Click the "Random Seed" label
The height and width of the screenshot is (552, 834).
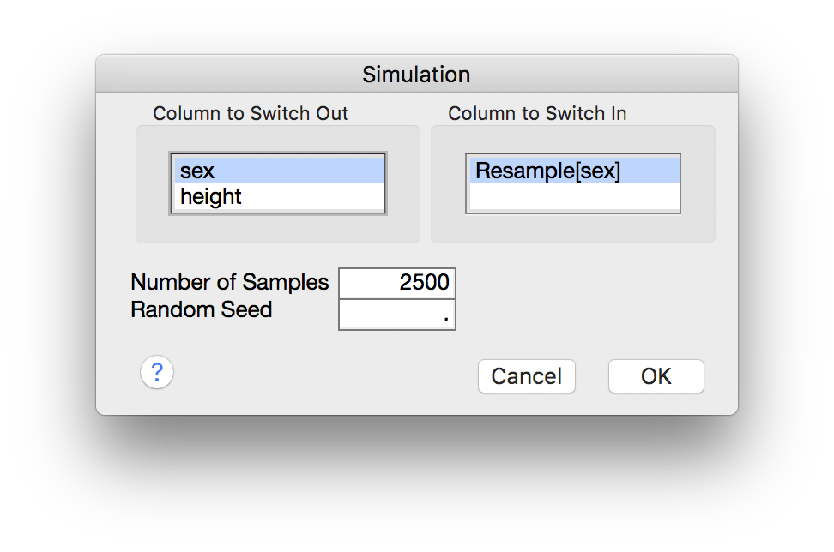[202, 309]
